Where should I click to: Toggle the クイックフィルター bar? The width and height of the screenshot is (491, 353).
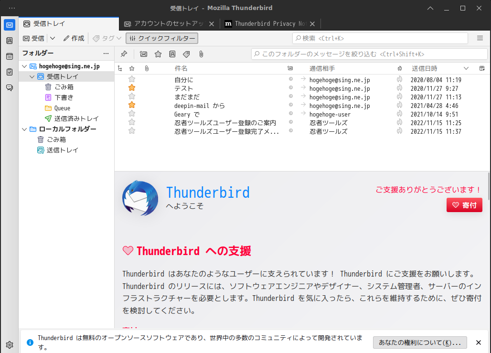coord(162,38)
